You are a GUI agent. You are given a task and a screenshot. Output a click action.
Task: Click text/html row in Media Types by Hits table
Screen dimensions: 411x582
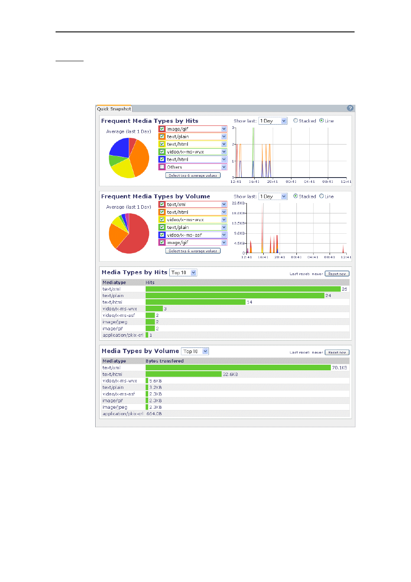(226, 302)
